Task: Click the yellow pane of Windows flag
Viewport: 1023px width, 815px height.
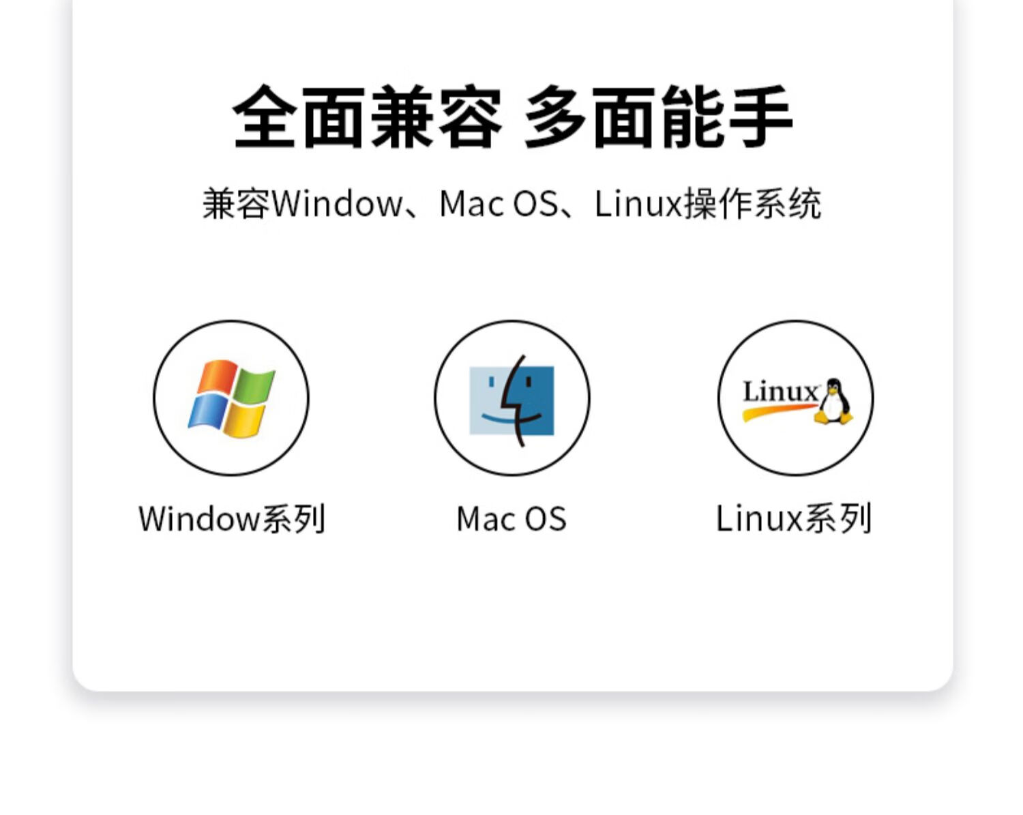Action: tap(245, 419)
